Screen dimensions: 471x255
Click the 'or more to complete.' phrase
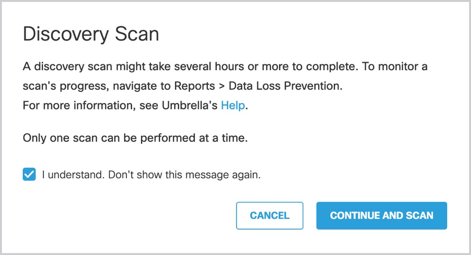click(303, 66)
